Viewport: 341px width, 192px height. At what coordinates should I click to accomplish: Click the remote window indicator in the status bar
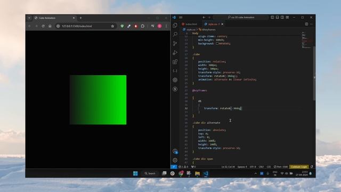point(174,167)
